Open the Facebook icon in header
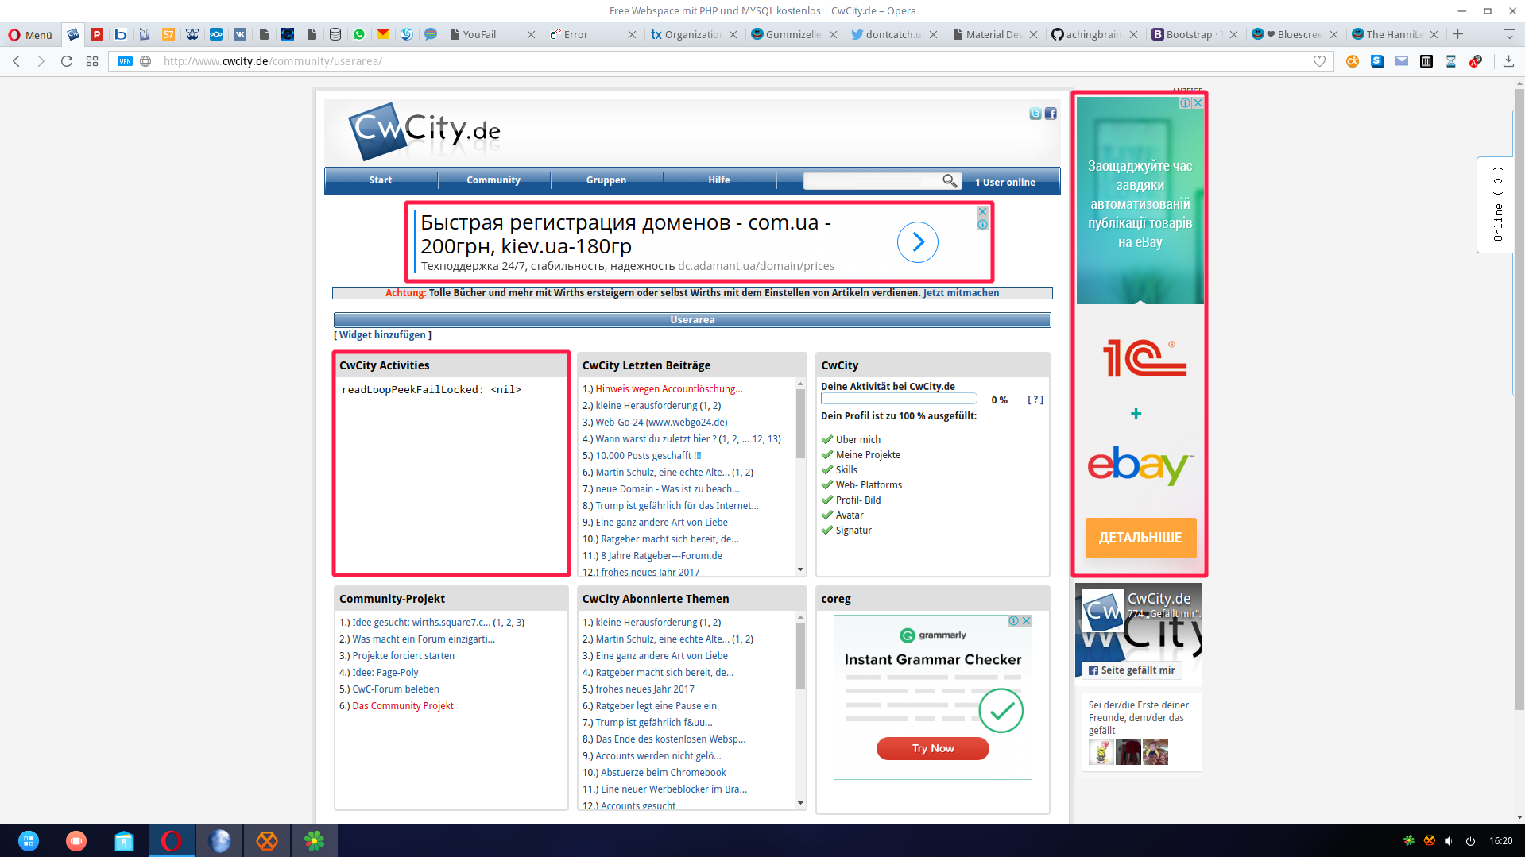The height and width of the screenshot is (857, 1525). [1051, 114]
